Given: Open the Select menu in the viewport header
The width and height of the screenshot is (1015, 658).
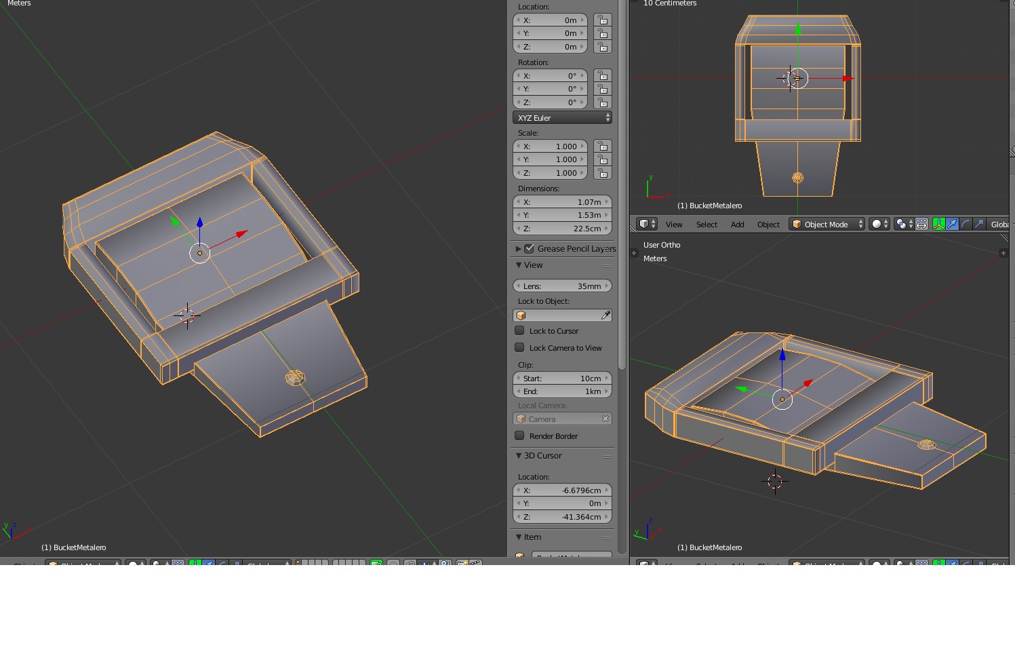Looking at the screenshot, I should pos(706,224).
